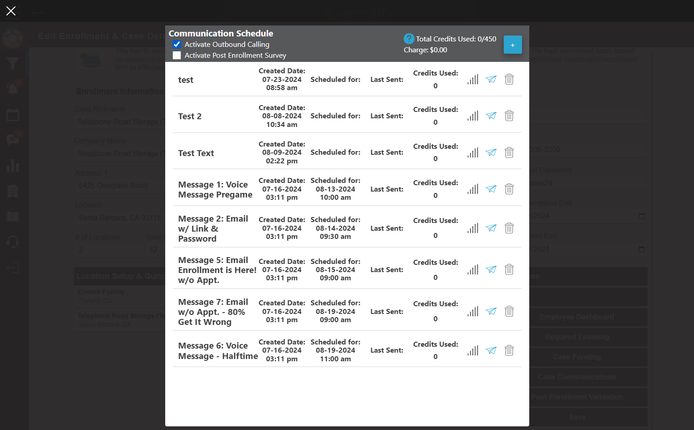Open signal bars for Test Text row
The height and width of the screenshot is (430, 694).
pyautogui.click(x=473, y=152)
